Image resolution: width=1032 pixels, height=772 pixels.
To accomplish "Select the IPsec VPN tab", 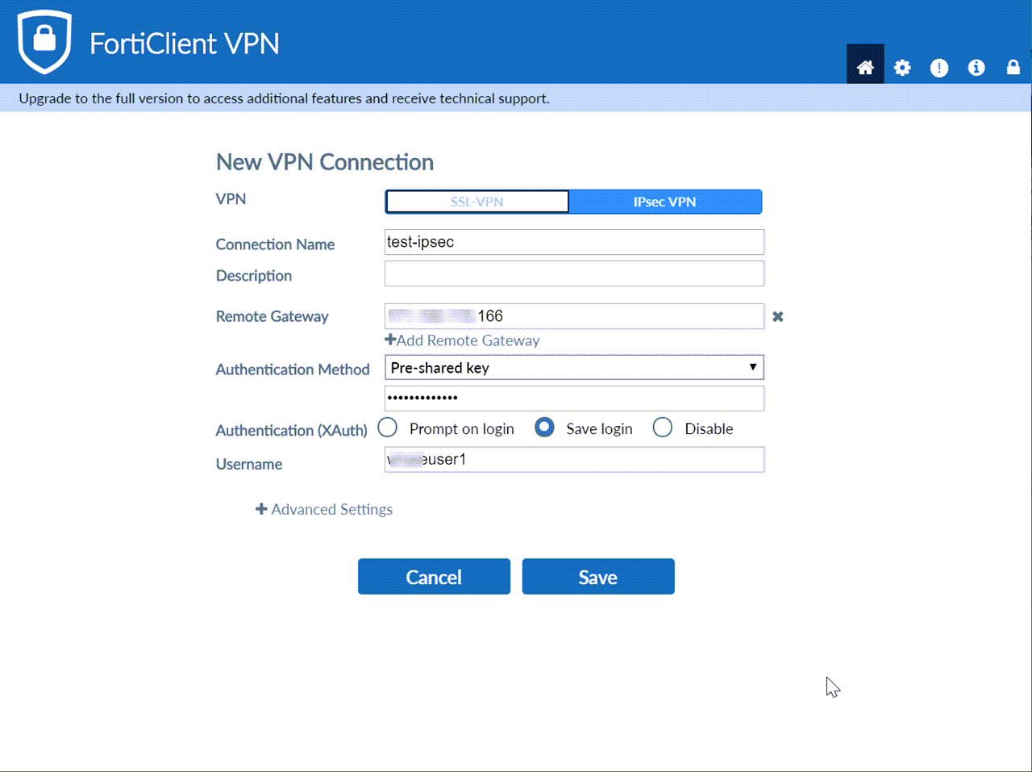I will 665,201.
